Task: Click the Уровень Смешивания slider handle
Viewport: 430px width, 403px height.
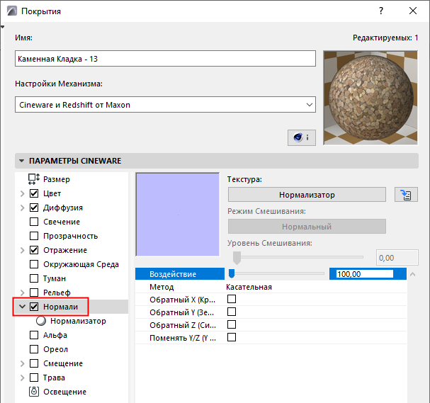Action: coord(237,258)
